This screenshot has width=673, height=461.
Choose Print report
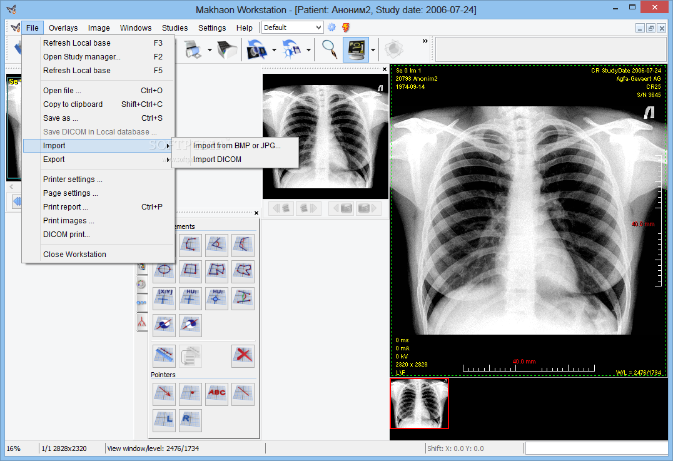pyautogui.click(x=98, y=207)
